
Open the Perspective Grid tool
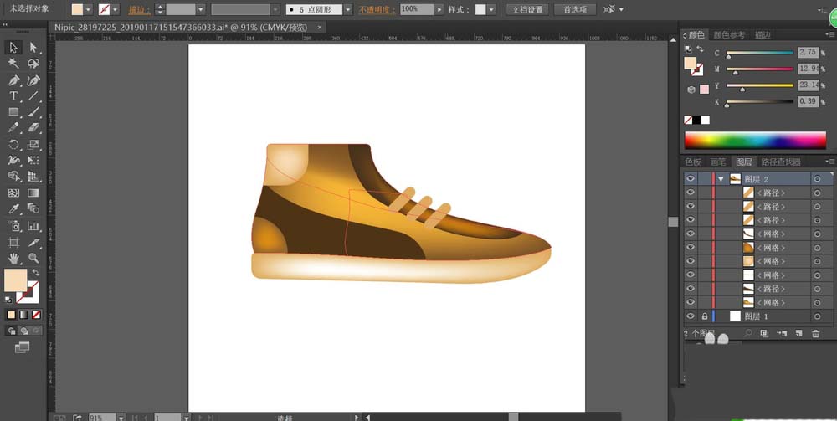[33, 176]
